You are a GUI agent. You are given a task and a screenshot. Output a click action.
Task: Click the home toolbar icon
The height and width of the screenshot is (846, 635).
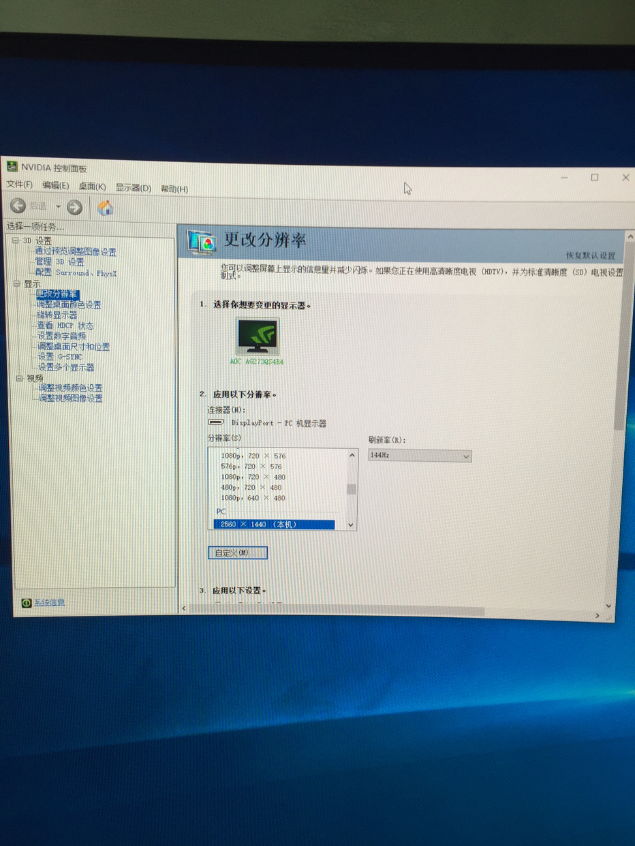[106, 208]
